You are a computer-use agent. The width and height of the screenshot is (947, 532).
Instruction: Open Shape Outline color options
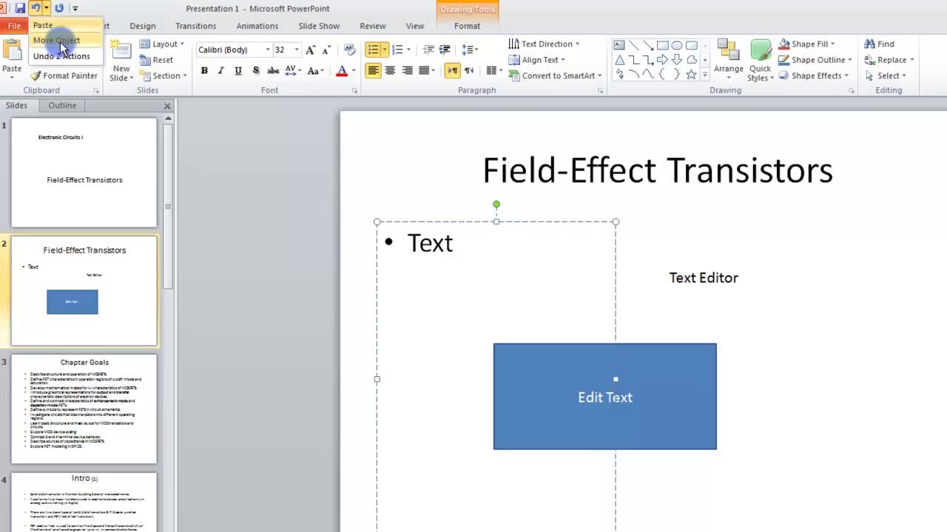815,60
